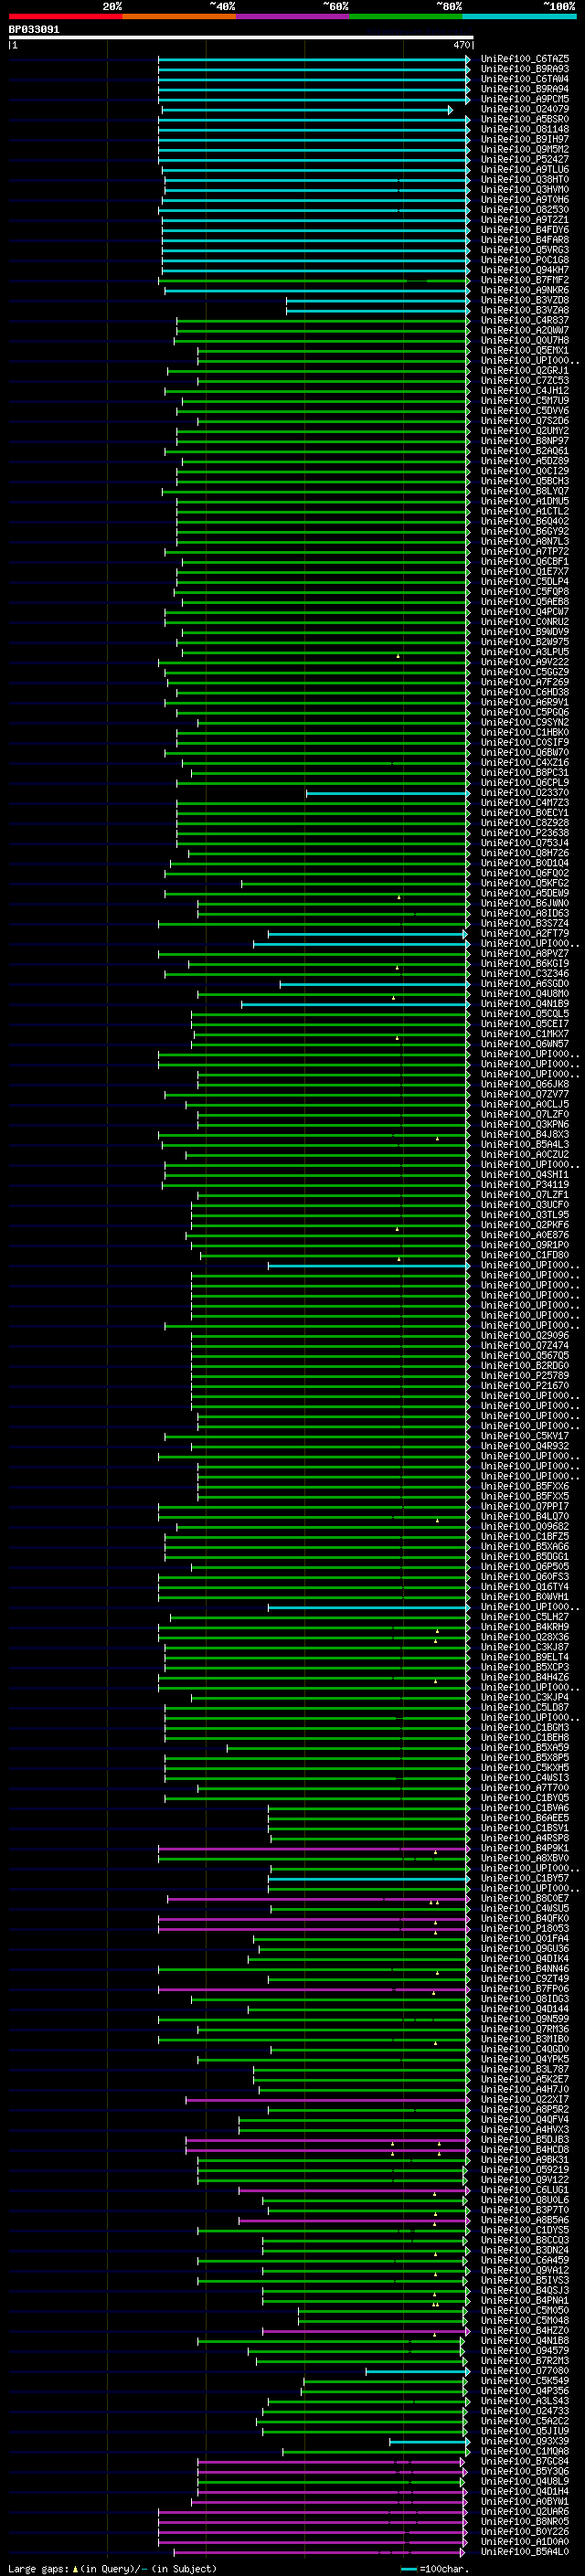Click the cyan alignment bar for UniRef100_O23370
Image resolution: width=585 pixels, height=2576 pixels.
[388, 793]
